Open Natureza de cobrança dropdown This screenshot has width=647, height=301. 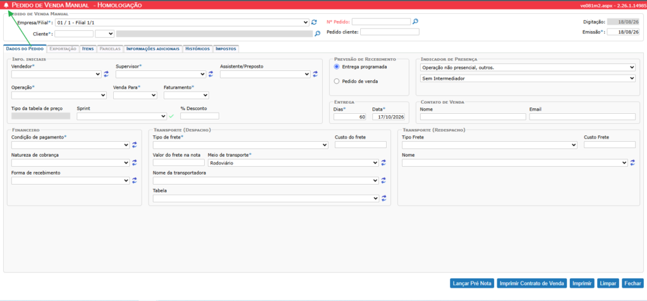(x=71, y=163)
